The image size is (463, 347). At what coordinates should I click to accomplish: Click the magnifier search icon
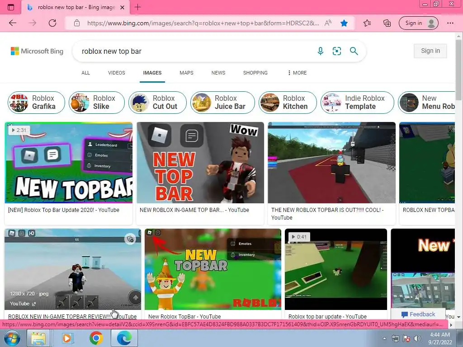click(x=354, y=51)
